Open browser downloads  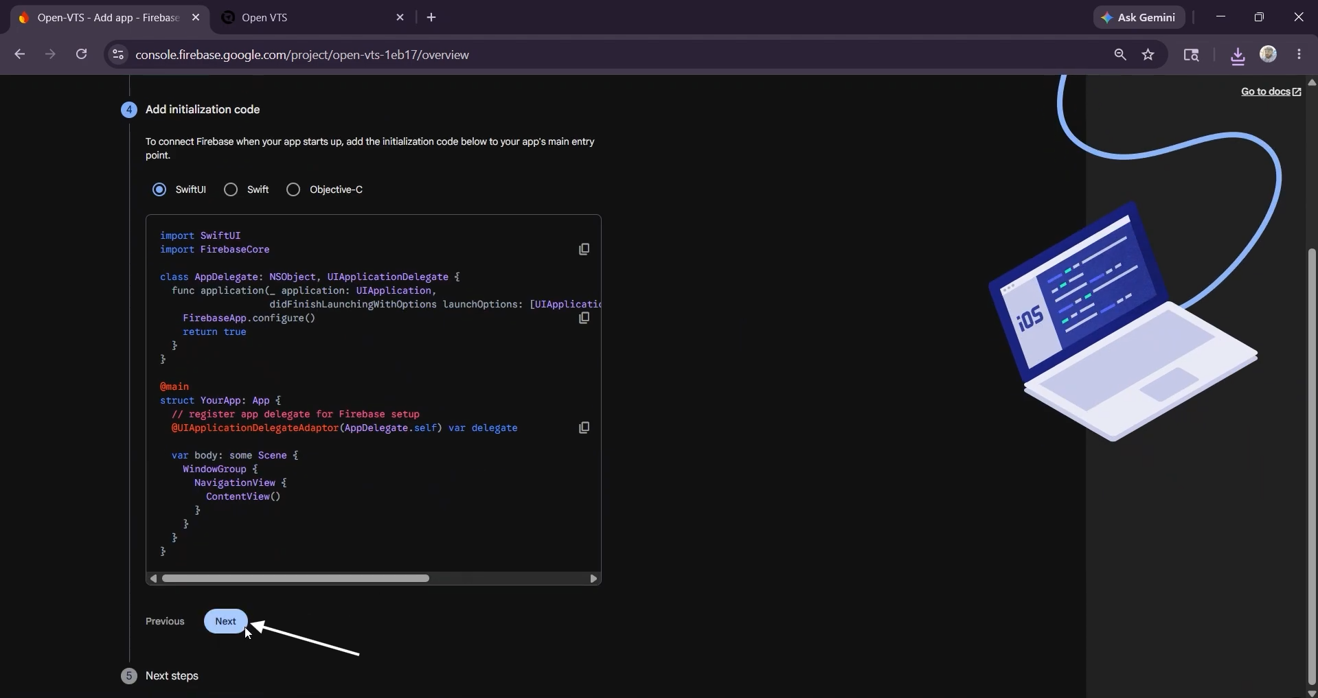1238,55
